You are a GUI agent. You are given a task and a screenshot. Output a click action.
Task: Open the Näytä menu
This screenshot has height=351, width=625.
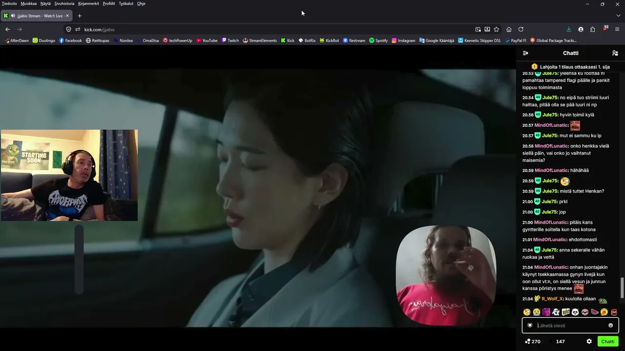pos(45,3)
